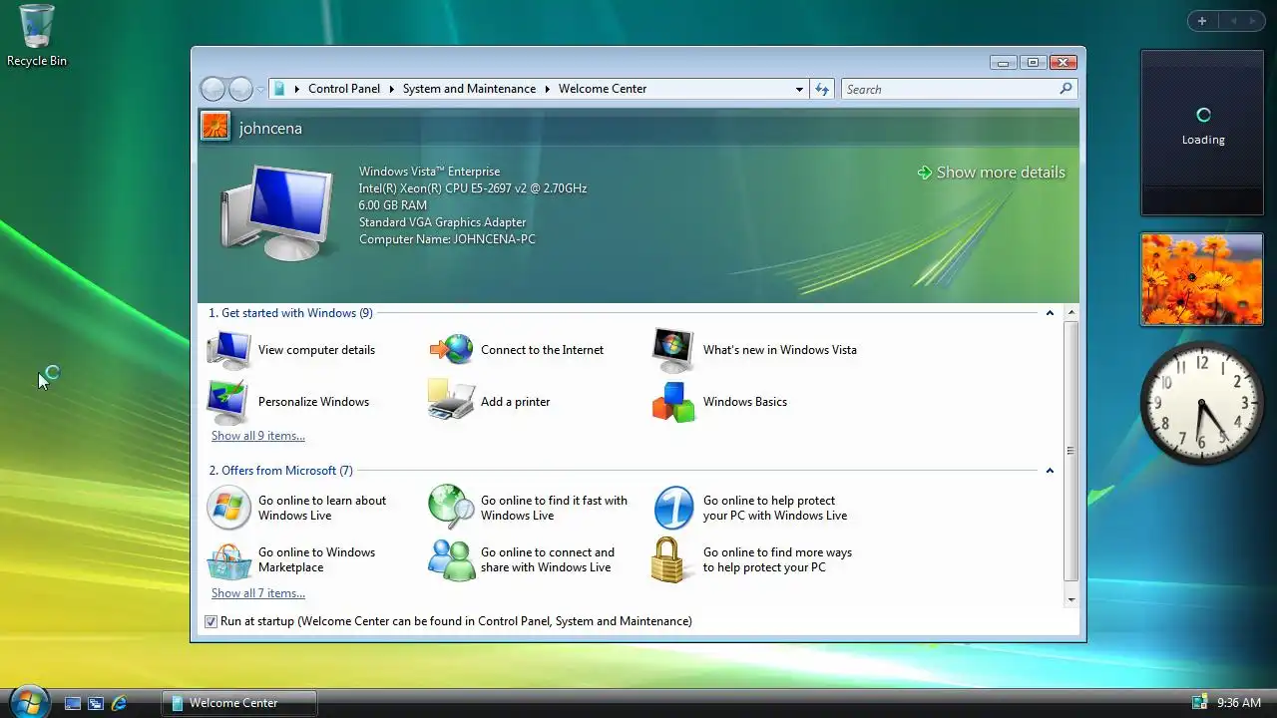The width and height of the screenshot is (1277, 718).
Task: Click Show all 7 items link
Action: (258, 593)
